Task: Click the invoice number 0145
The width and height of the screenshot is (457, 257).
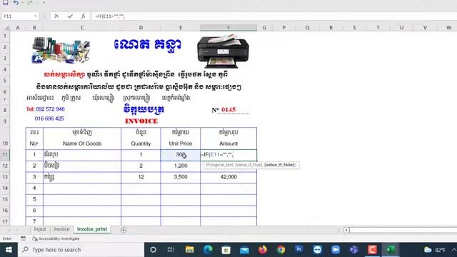Action: pyautogui.click(x=228, y=110)
